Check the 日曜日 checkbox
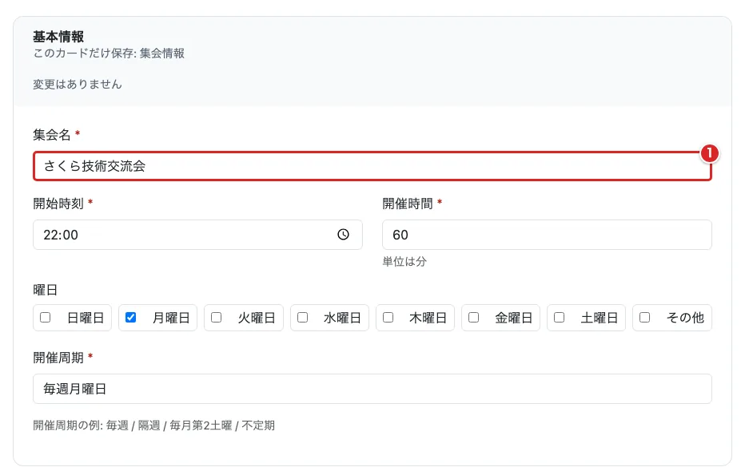 (x=45, y=317)
